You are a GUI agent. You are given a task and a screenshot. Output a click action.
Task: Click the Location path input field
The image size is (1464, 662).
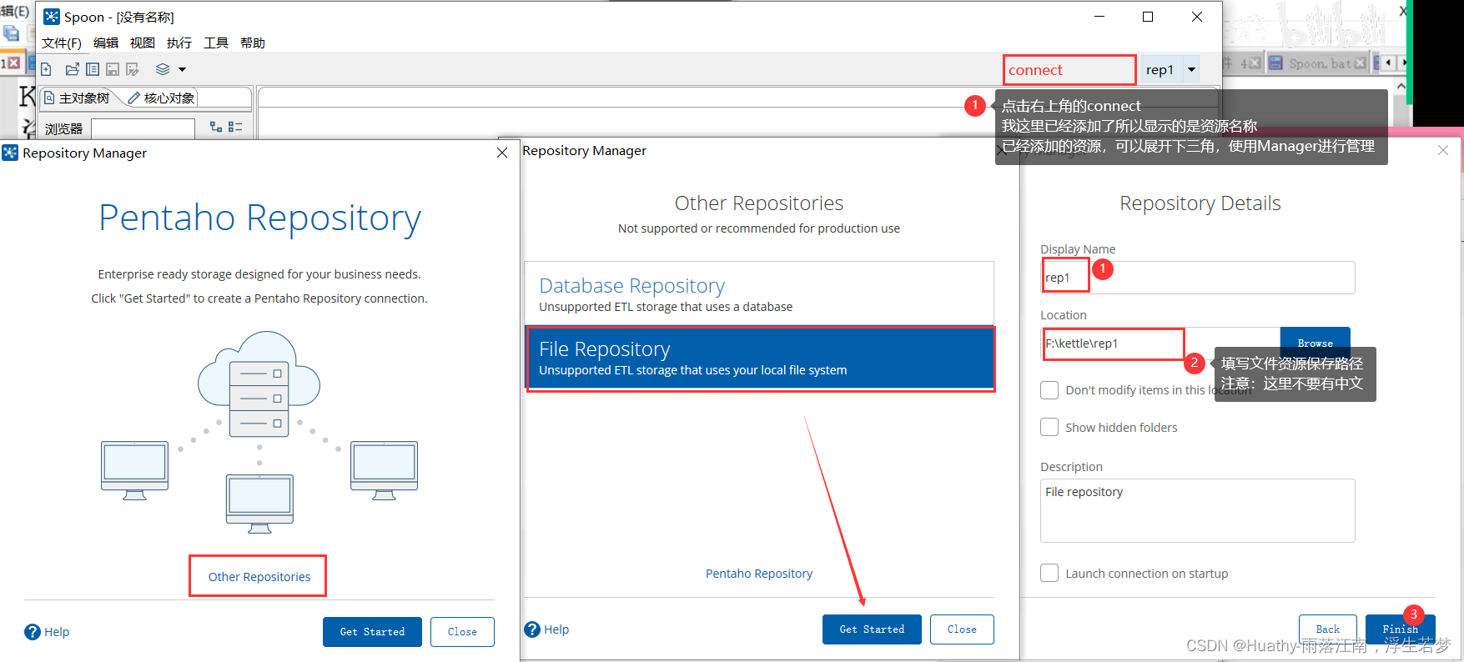(x=1160, y=344)
